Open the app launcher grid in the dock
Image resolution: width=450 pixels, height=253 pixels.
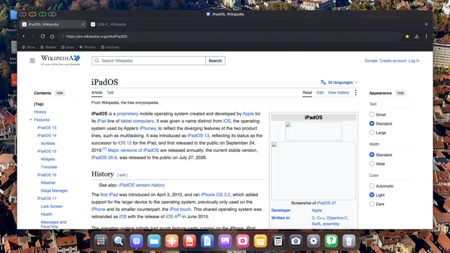[x=101, y=241]
